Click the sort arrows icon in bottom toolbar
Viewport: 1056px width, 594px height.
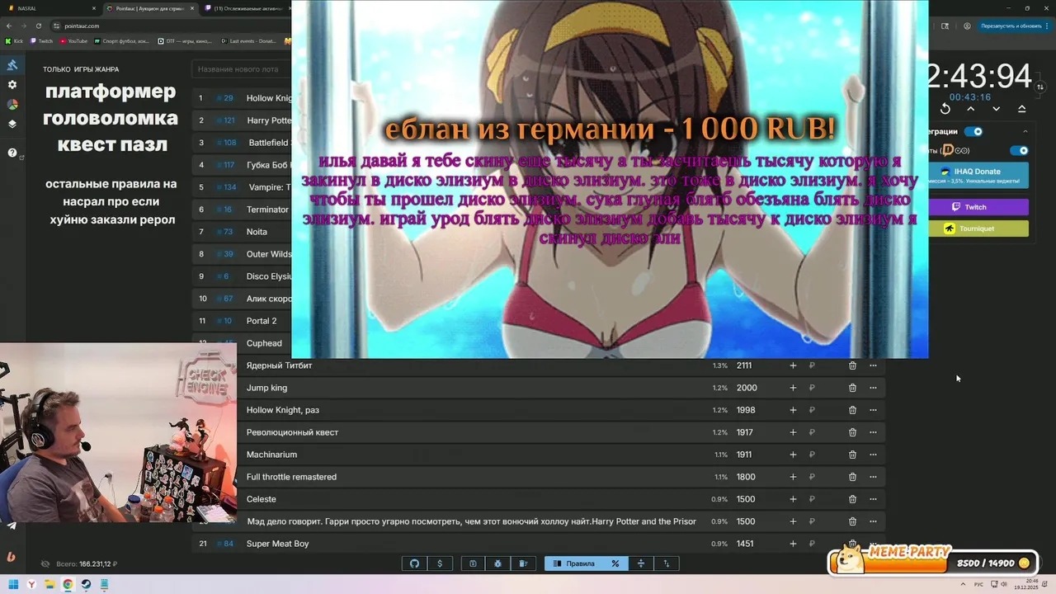click(x=666, y=563)
